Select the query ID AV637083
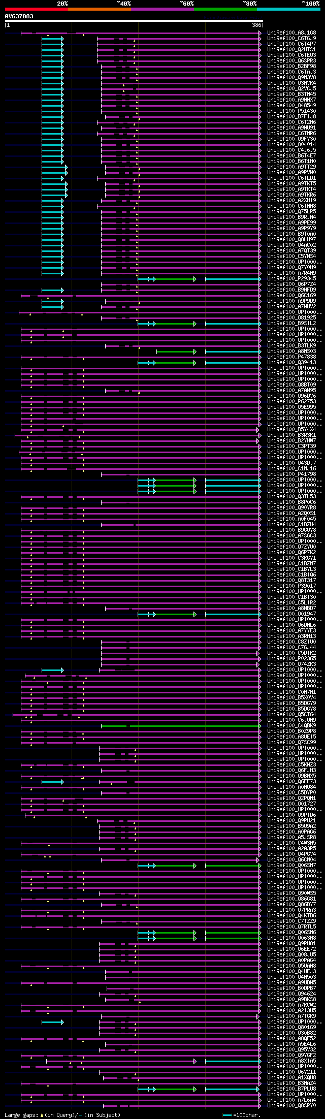 click(x=19, y=16)
